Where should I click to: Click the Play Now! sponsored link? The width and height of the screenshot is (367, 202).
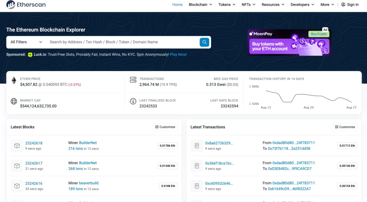pyautogui.click(x=178, y=55)
